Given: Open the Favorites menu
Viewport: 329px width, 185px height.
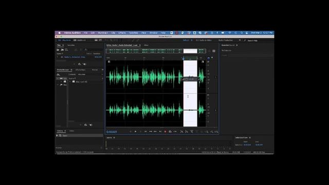Looking at the screenshot, I should (133, 33).
